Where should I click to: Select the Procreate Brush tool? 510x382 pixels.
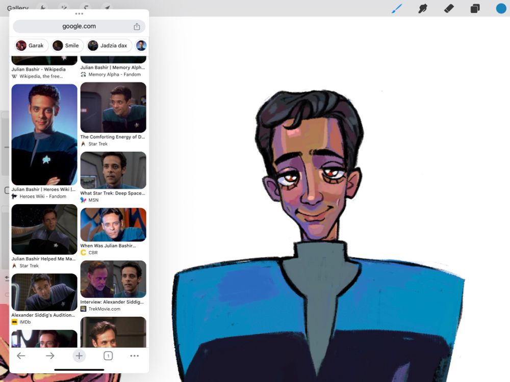[x=397, y=9]
